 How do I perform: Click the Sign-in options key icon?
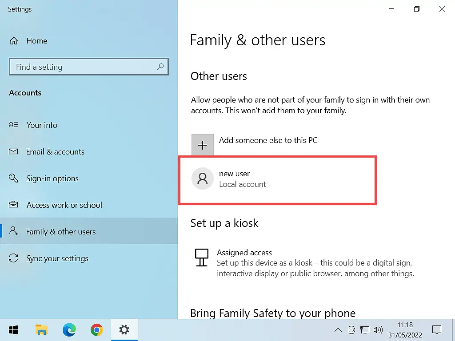pos(14,178)
